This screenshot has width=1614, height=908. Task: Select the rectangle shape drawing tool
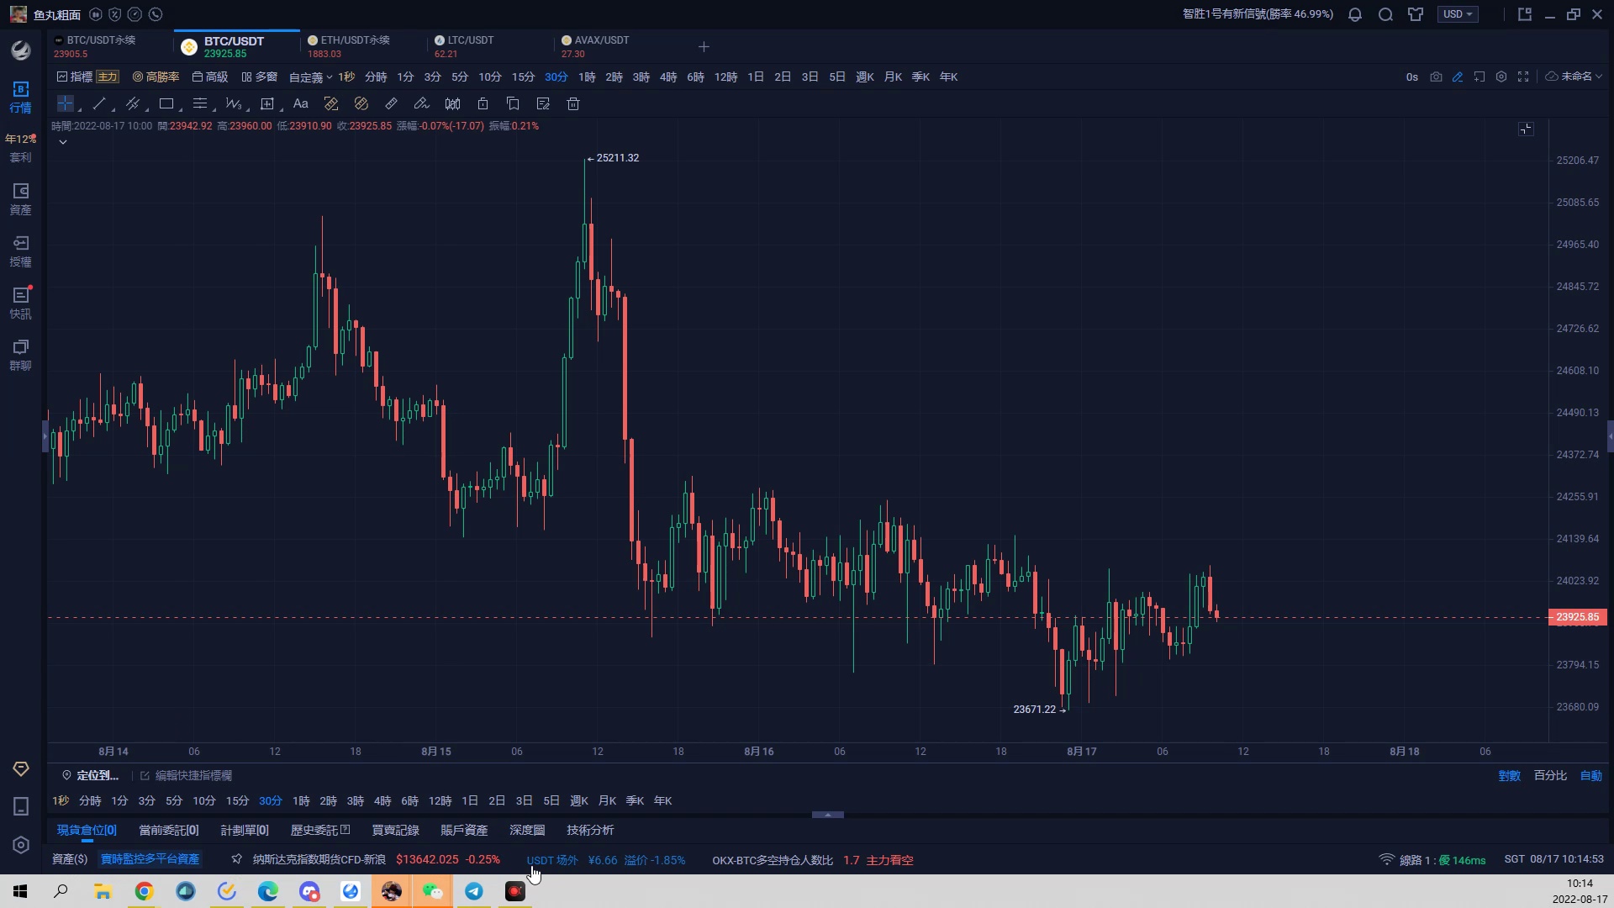tap(166, 103)
